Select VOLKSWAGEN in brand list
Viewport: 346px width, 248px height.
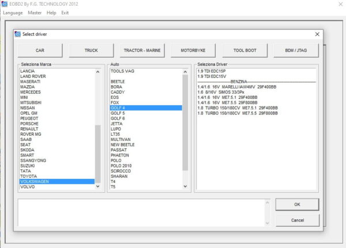pyautogui.click(x=57, y=182)
